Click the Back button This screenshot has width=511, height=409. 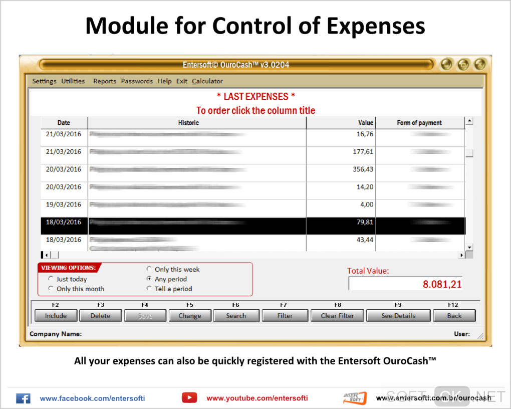pos(454,316)
